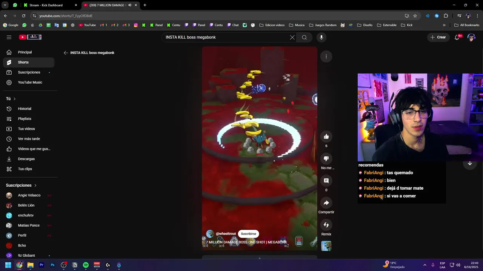The width and height of the screenshot is (483, 271).
Task: Start voice search with microphone icon
Action: click(x=321, y=37)
